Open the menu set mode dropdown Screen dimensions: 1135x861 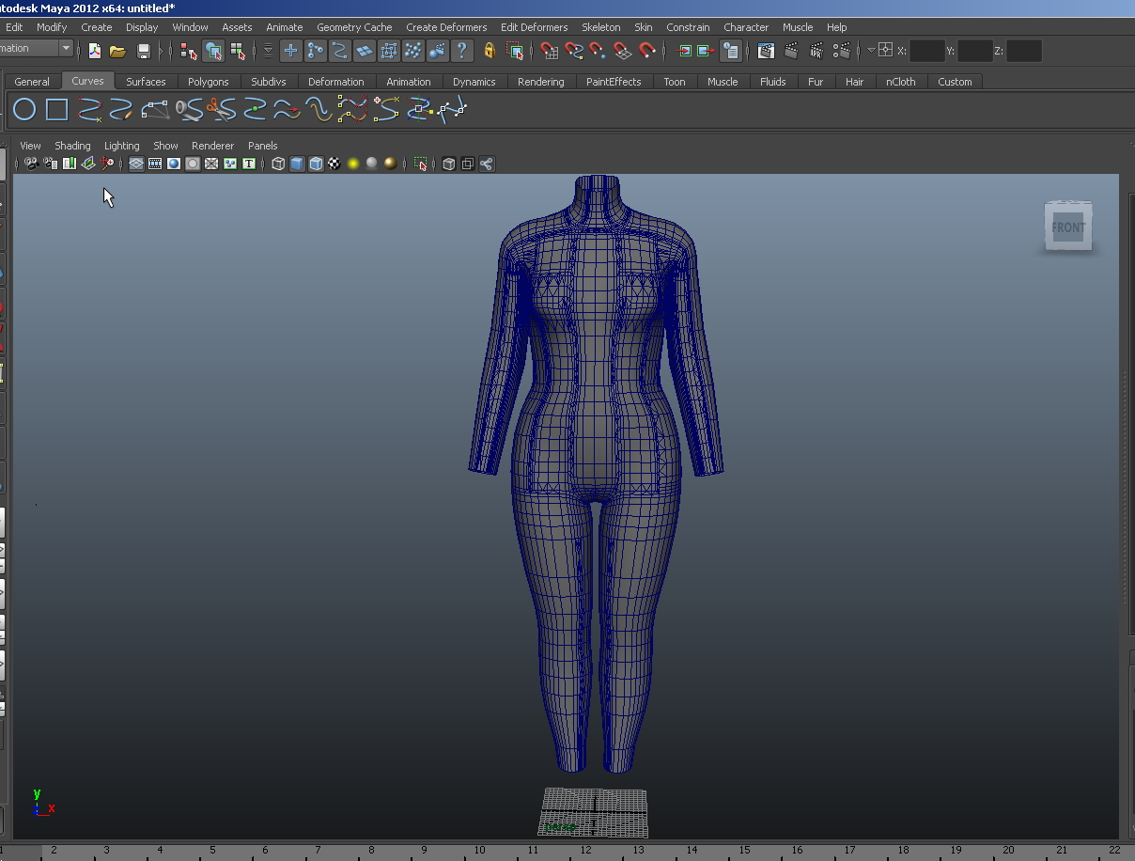tap(65, 48)
